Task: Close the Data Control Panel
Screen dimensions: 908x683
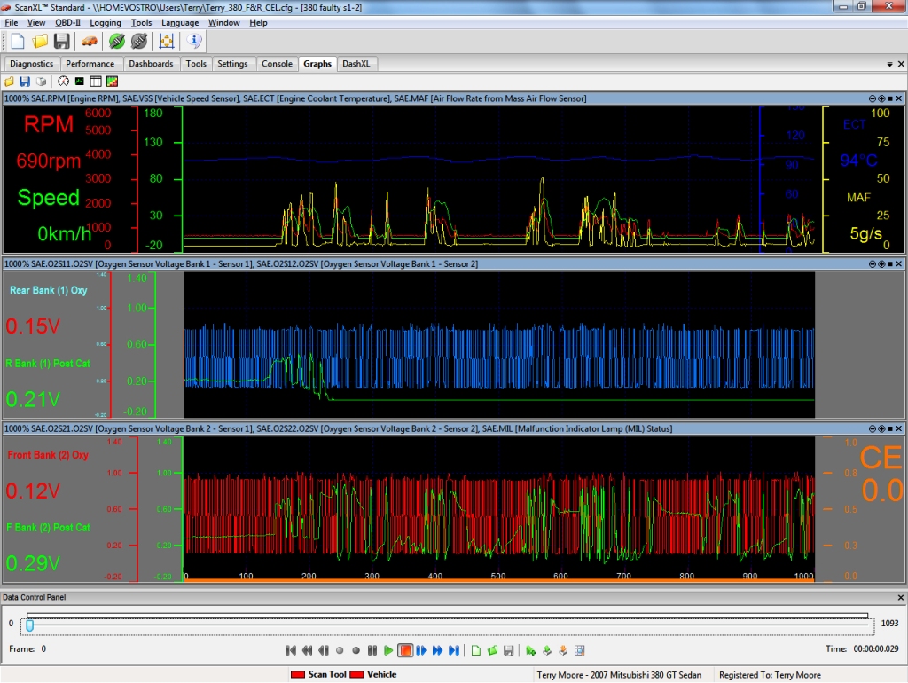Action: click(x=900, y=598)
